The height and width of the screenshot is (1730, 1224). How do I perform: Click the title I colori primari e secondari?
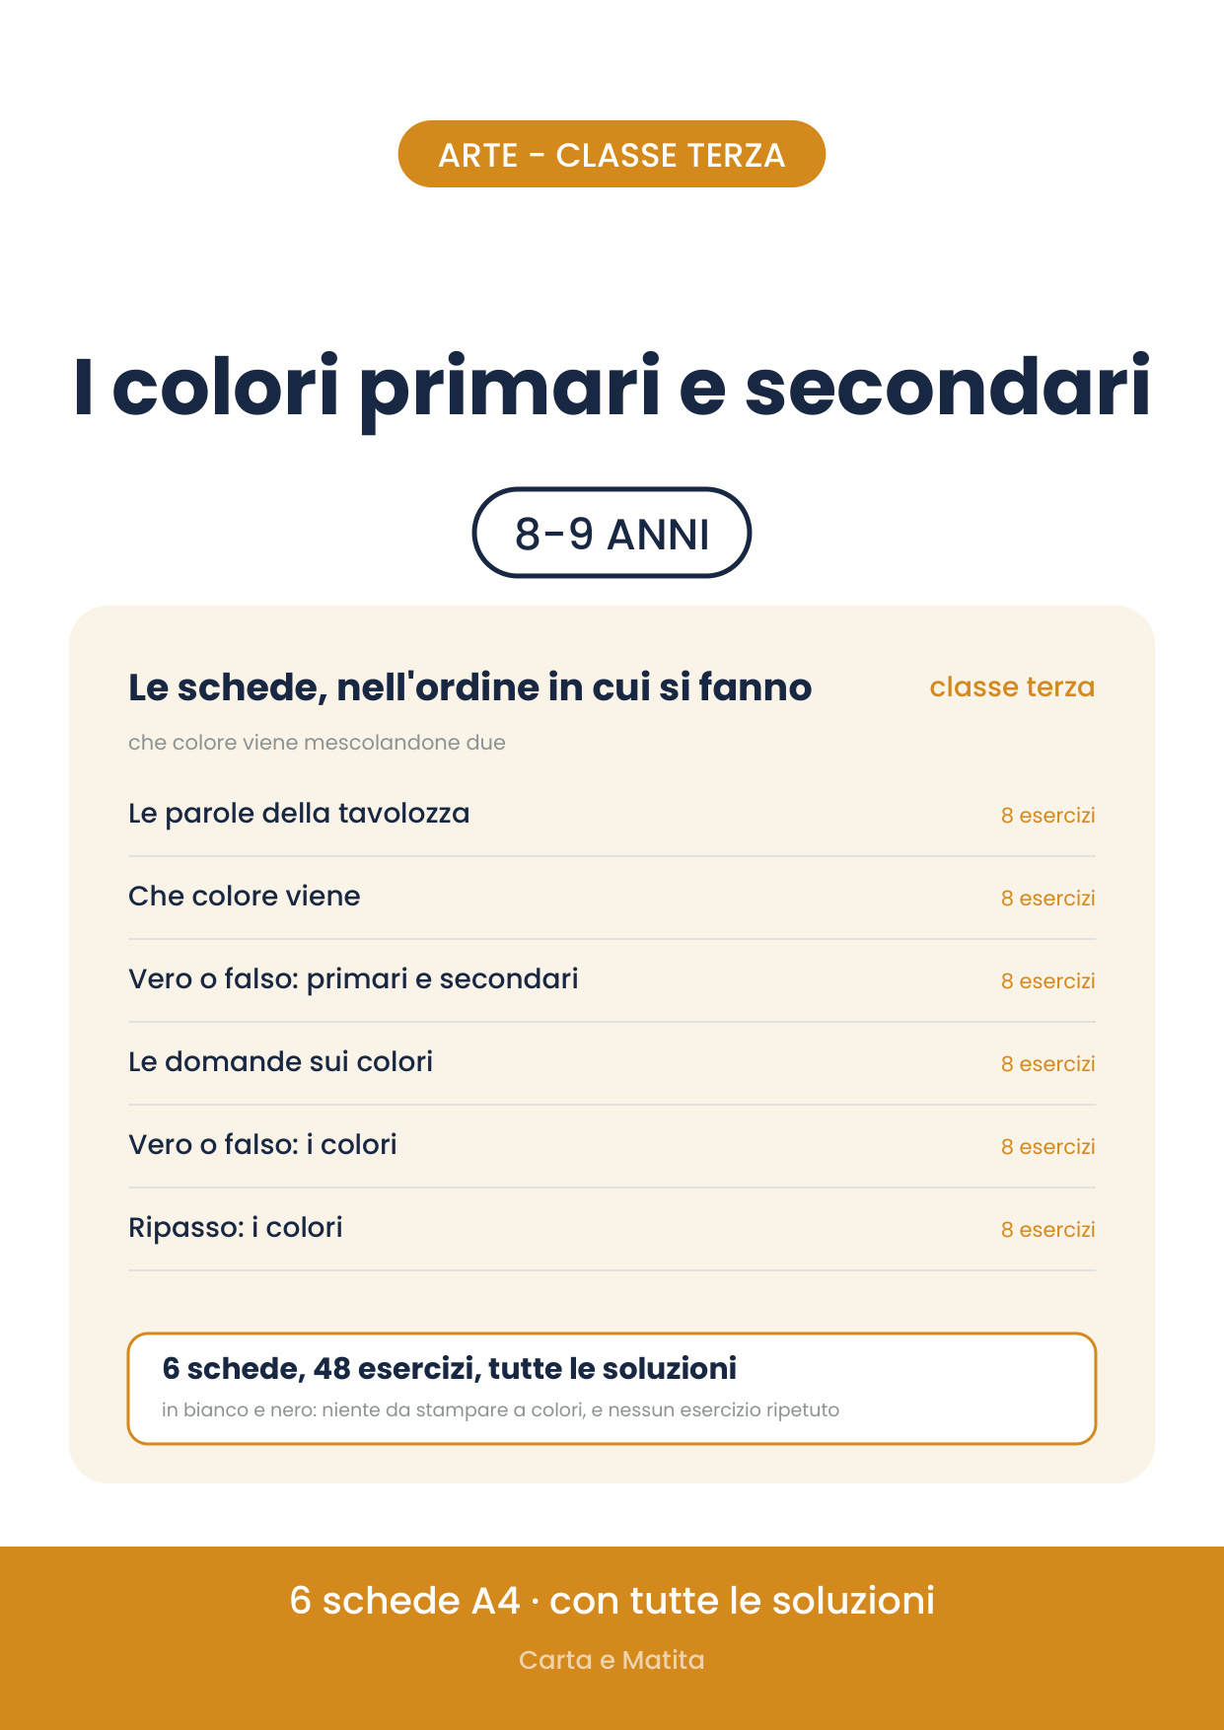point(612,388)
